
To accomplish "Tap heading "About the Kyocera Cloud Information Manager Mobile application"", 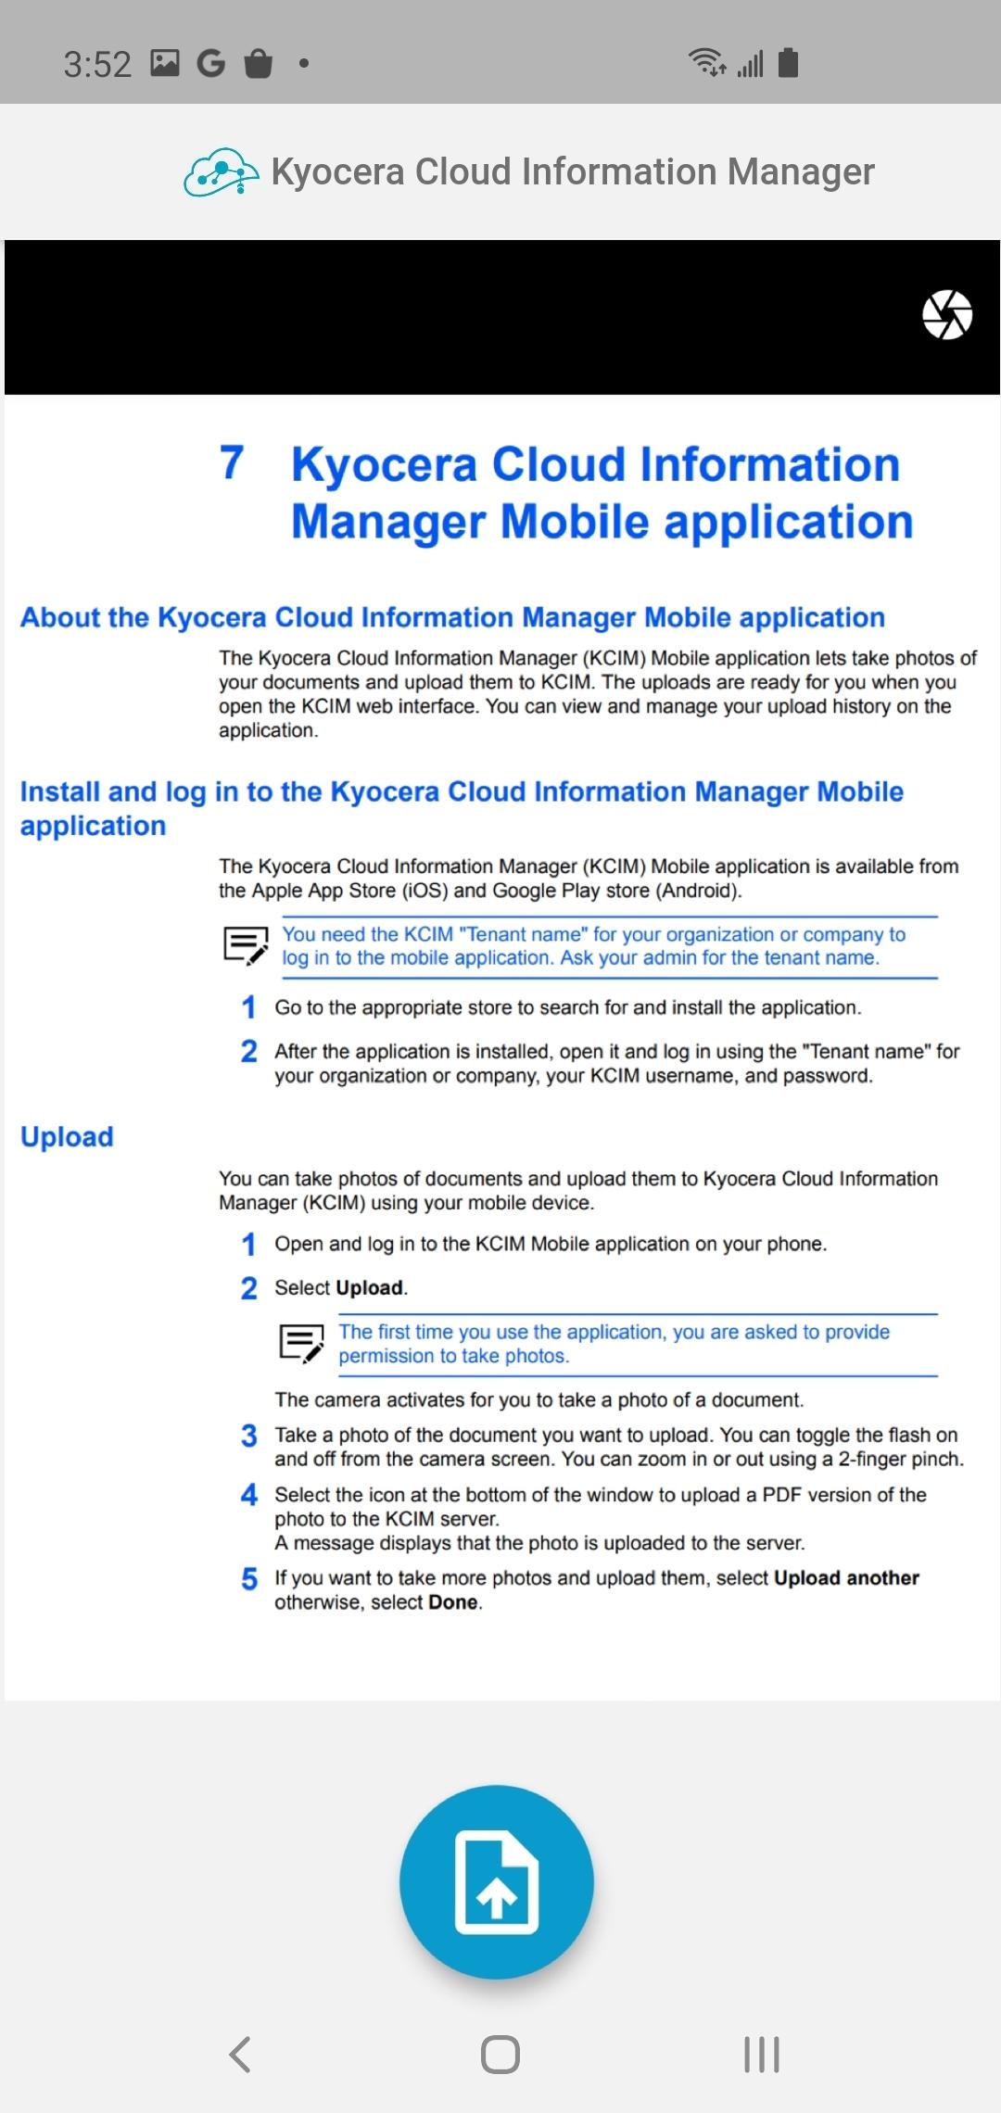I will tap(452, 617).
